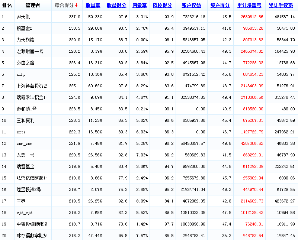This screenshot has width=298, height=240.
Task: Click 累计净盈亏 value 1427722.79
Action: click(x=252, y=132)
